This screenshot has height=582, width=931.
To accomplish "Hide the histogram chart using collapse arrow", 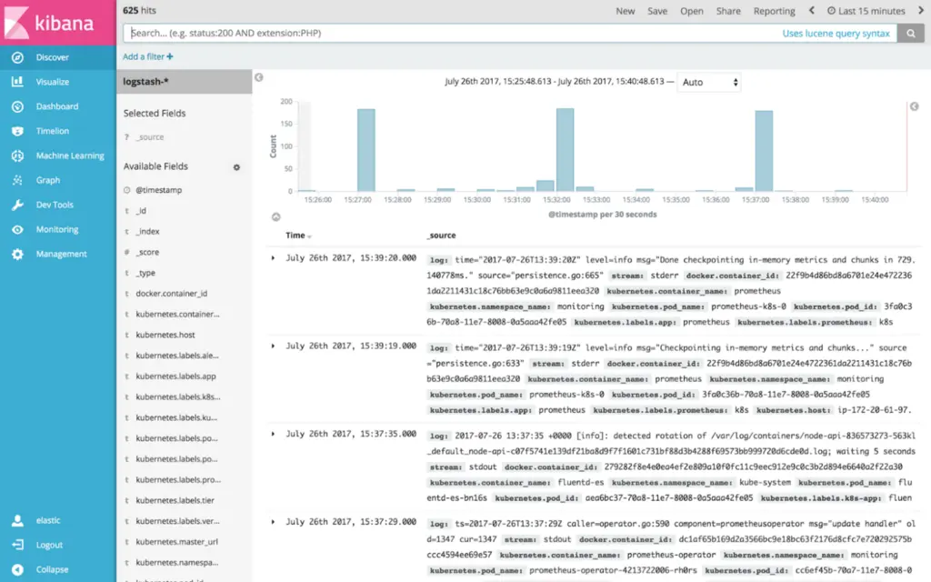I will (x=276, y=216).
